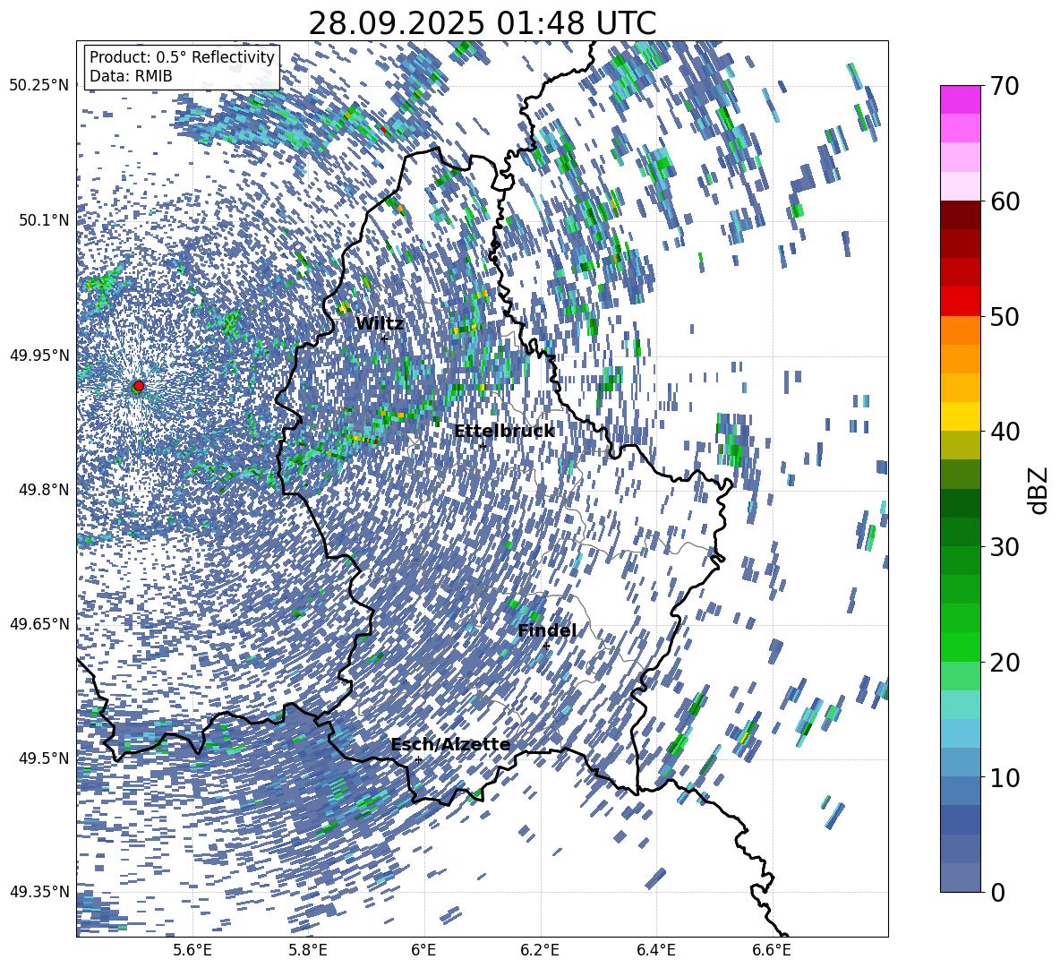Click the 49.8°N latitude tick label
Screen dimensions: 1060x968
43,490
